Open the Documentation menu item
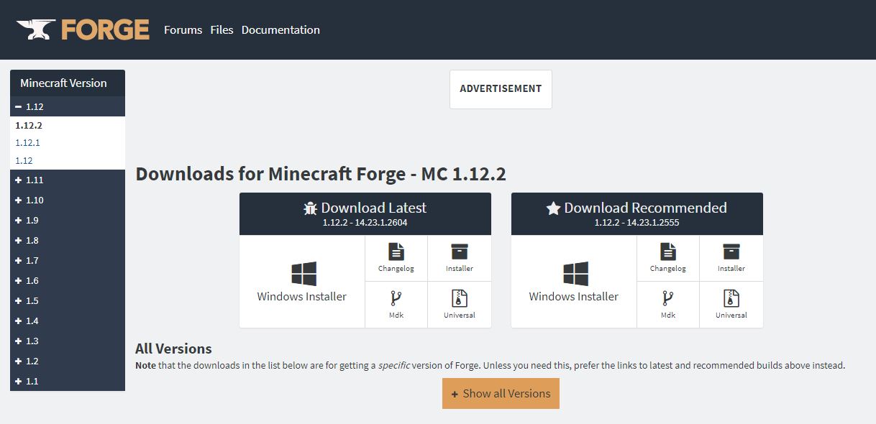The image size is (876, 424). 280,29
